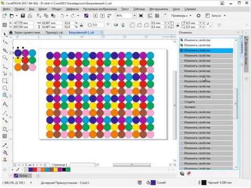
Task: Click the Publish to PDF icon
Action: coord(109,16)
